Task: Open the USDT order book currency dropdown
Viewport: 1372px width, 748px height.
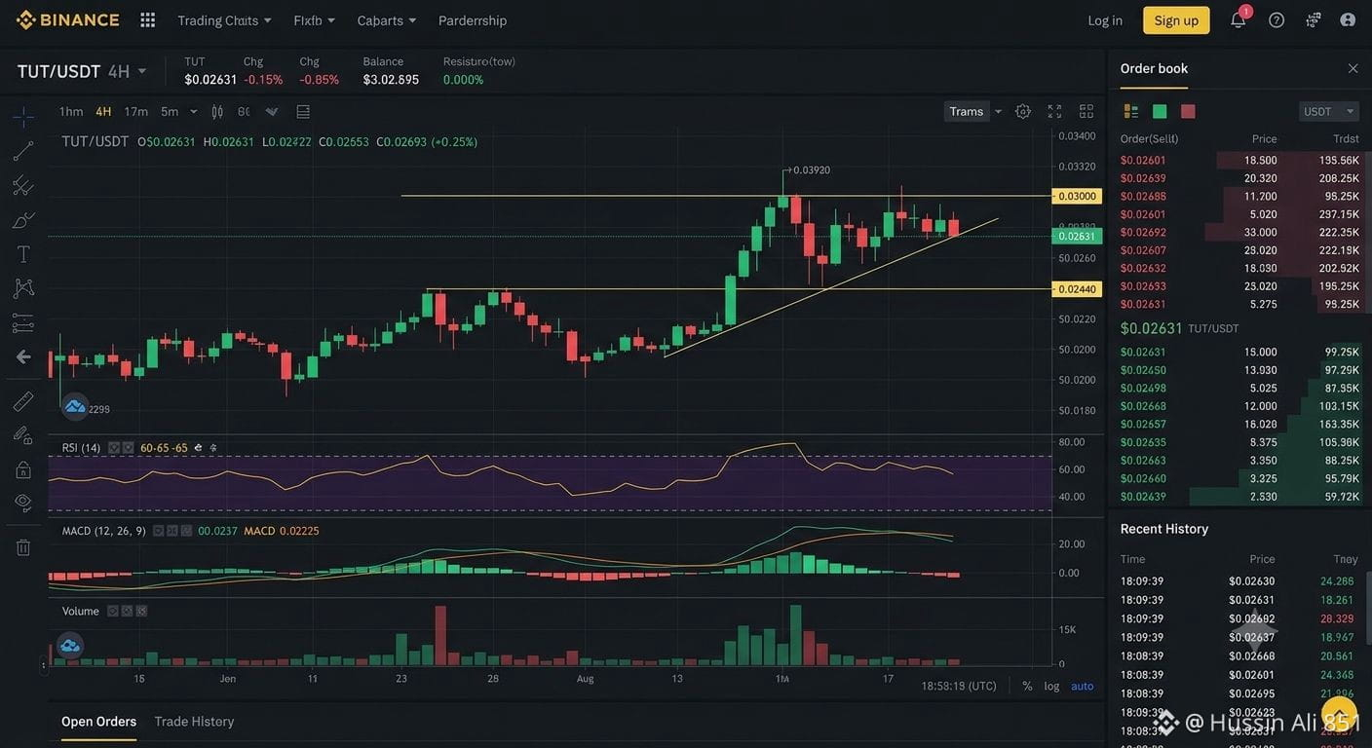Action: point(1329,111)
